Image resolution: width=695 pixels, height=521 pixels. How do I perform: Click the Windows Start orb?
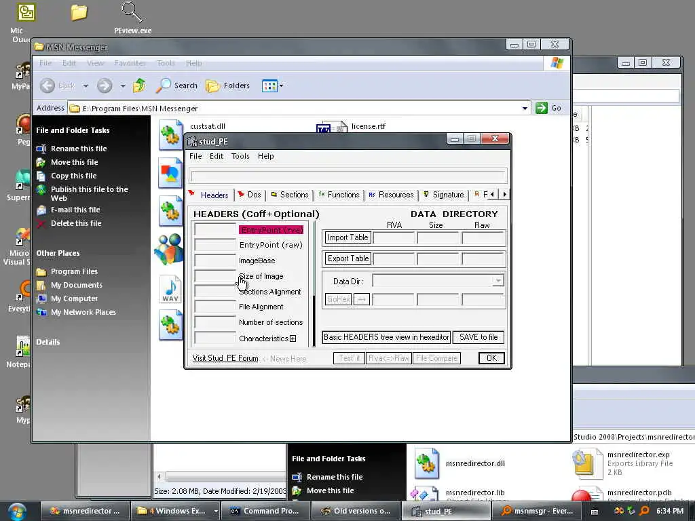(x=17, y=512)
